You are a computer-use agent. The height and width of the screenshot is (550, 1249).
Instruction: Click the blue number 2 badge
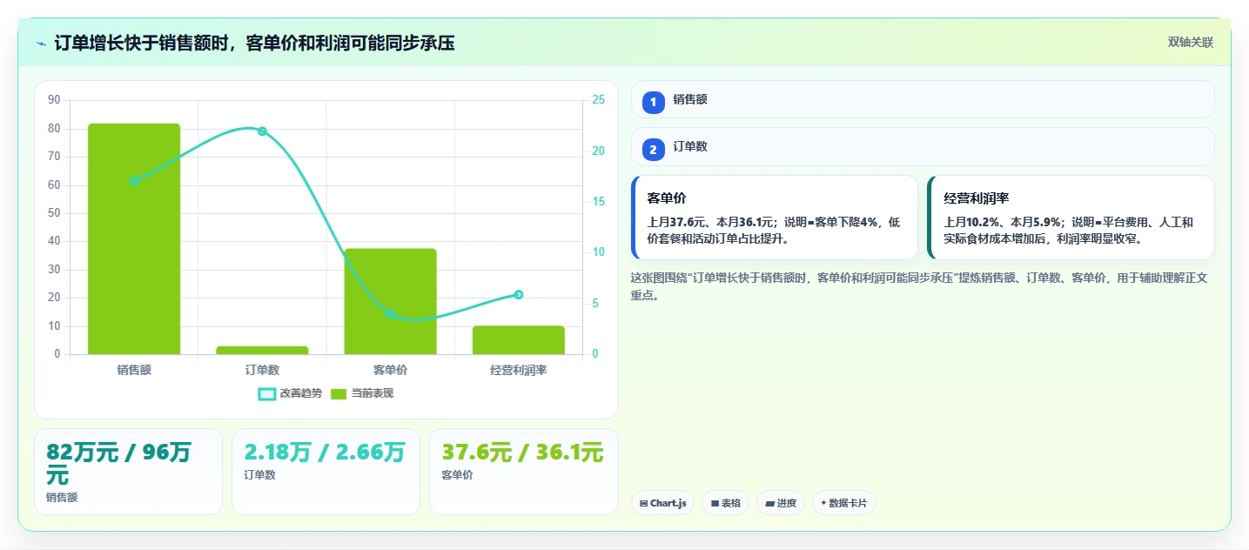(653, 150)
